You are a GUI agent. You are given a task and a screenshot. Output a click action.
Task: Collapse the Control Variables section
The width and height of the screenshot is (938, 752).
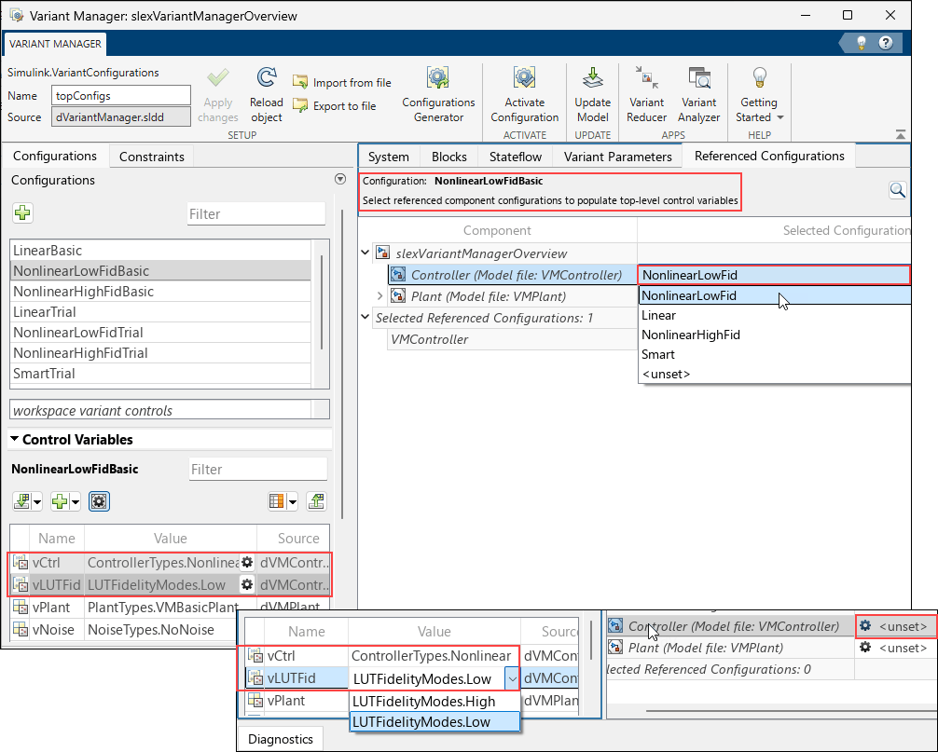pos(14,439)
